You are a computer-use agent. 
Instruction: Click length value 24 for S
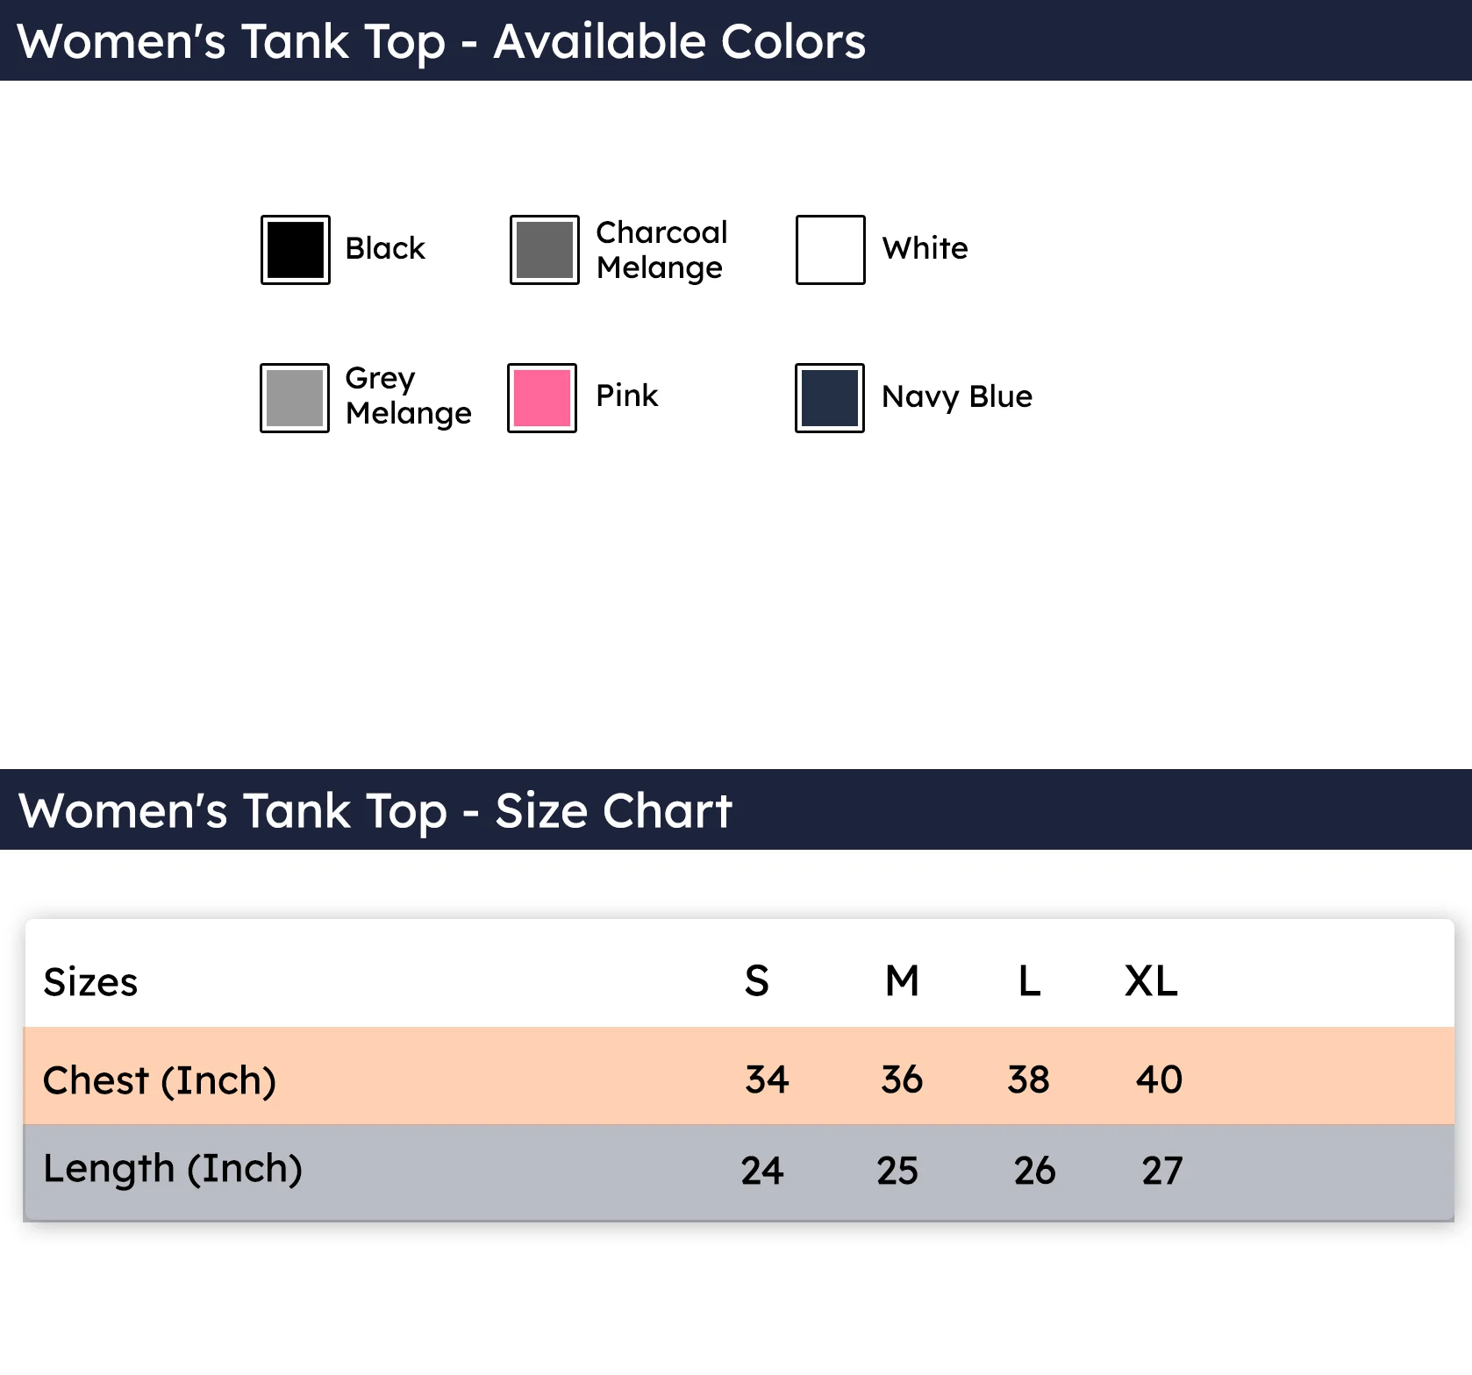761,1171
